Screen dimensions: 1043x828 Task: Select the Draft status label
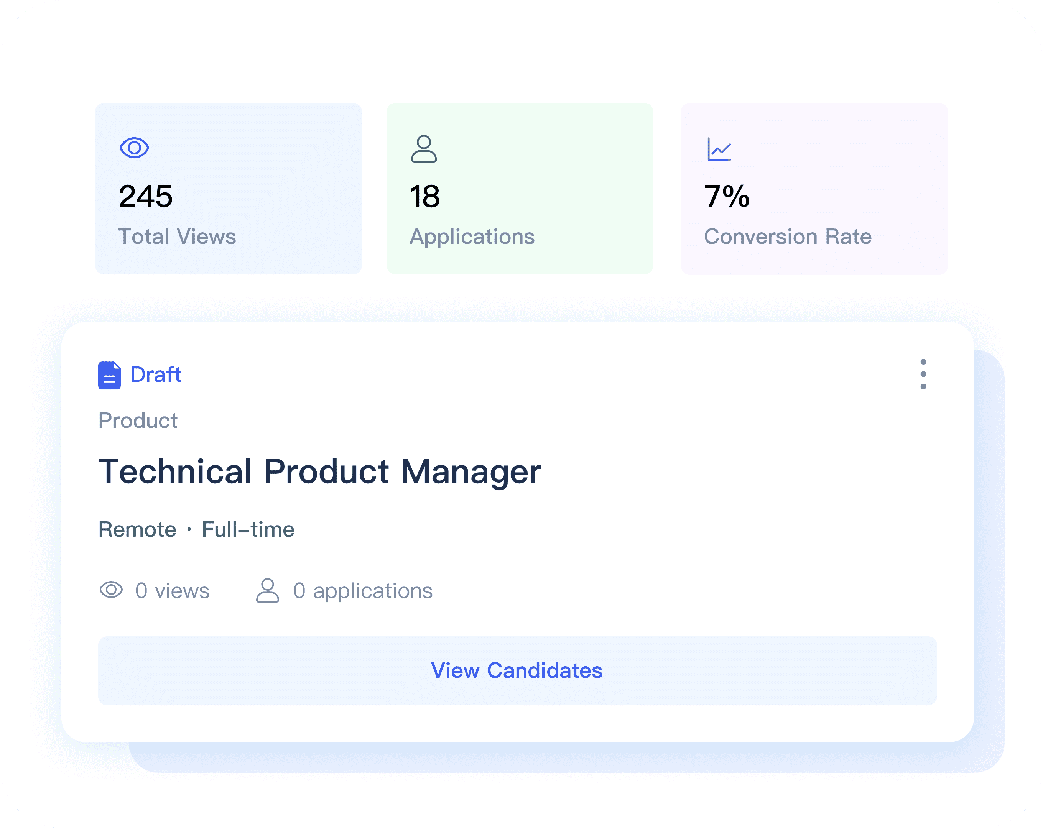(155, 375)
